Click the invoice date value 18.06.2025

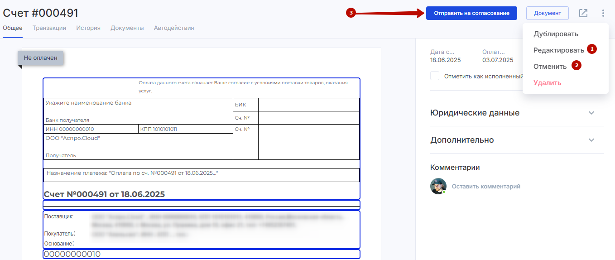[445, 60]
